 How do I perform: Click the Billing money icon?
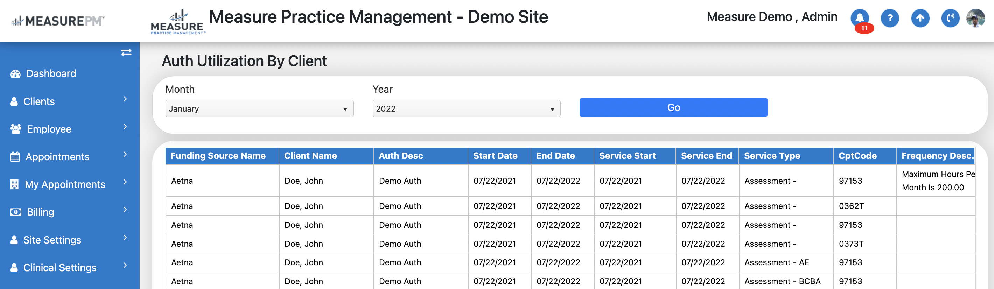click(15, 212)
